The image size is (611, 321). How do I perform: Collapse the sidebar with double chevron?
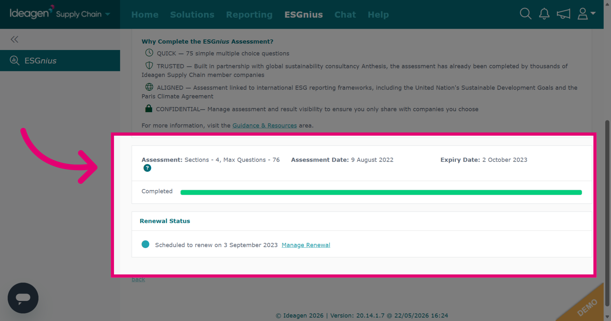14,39
